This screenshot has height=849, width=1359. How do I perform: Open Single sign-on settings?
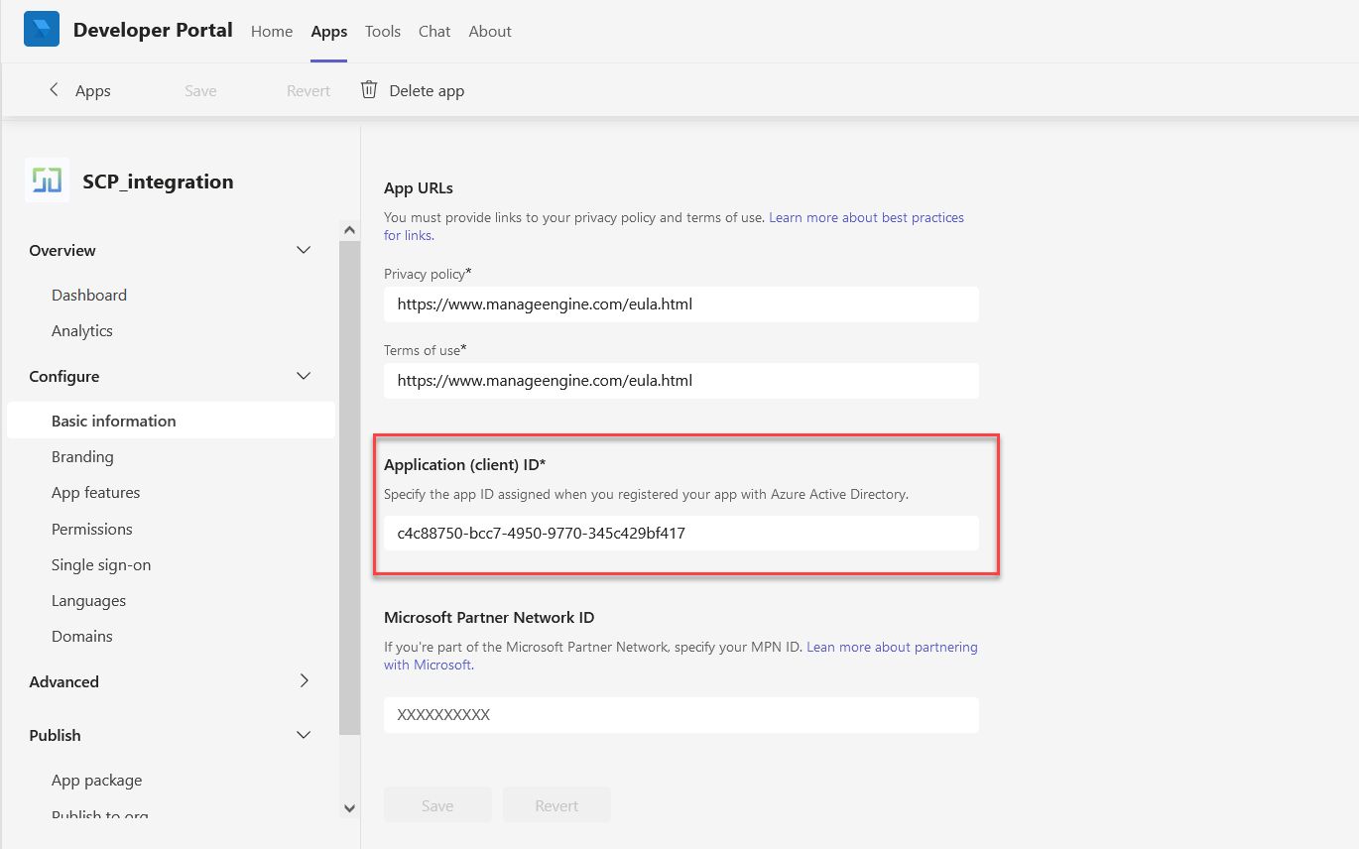pos(101,565)
